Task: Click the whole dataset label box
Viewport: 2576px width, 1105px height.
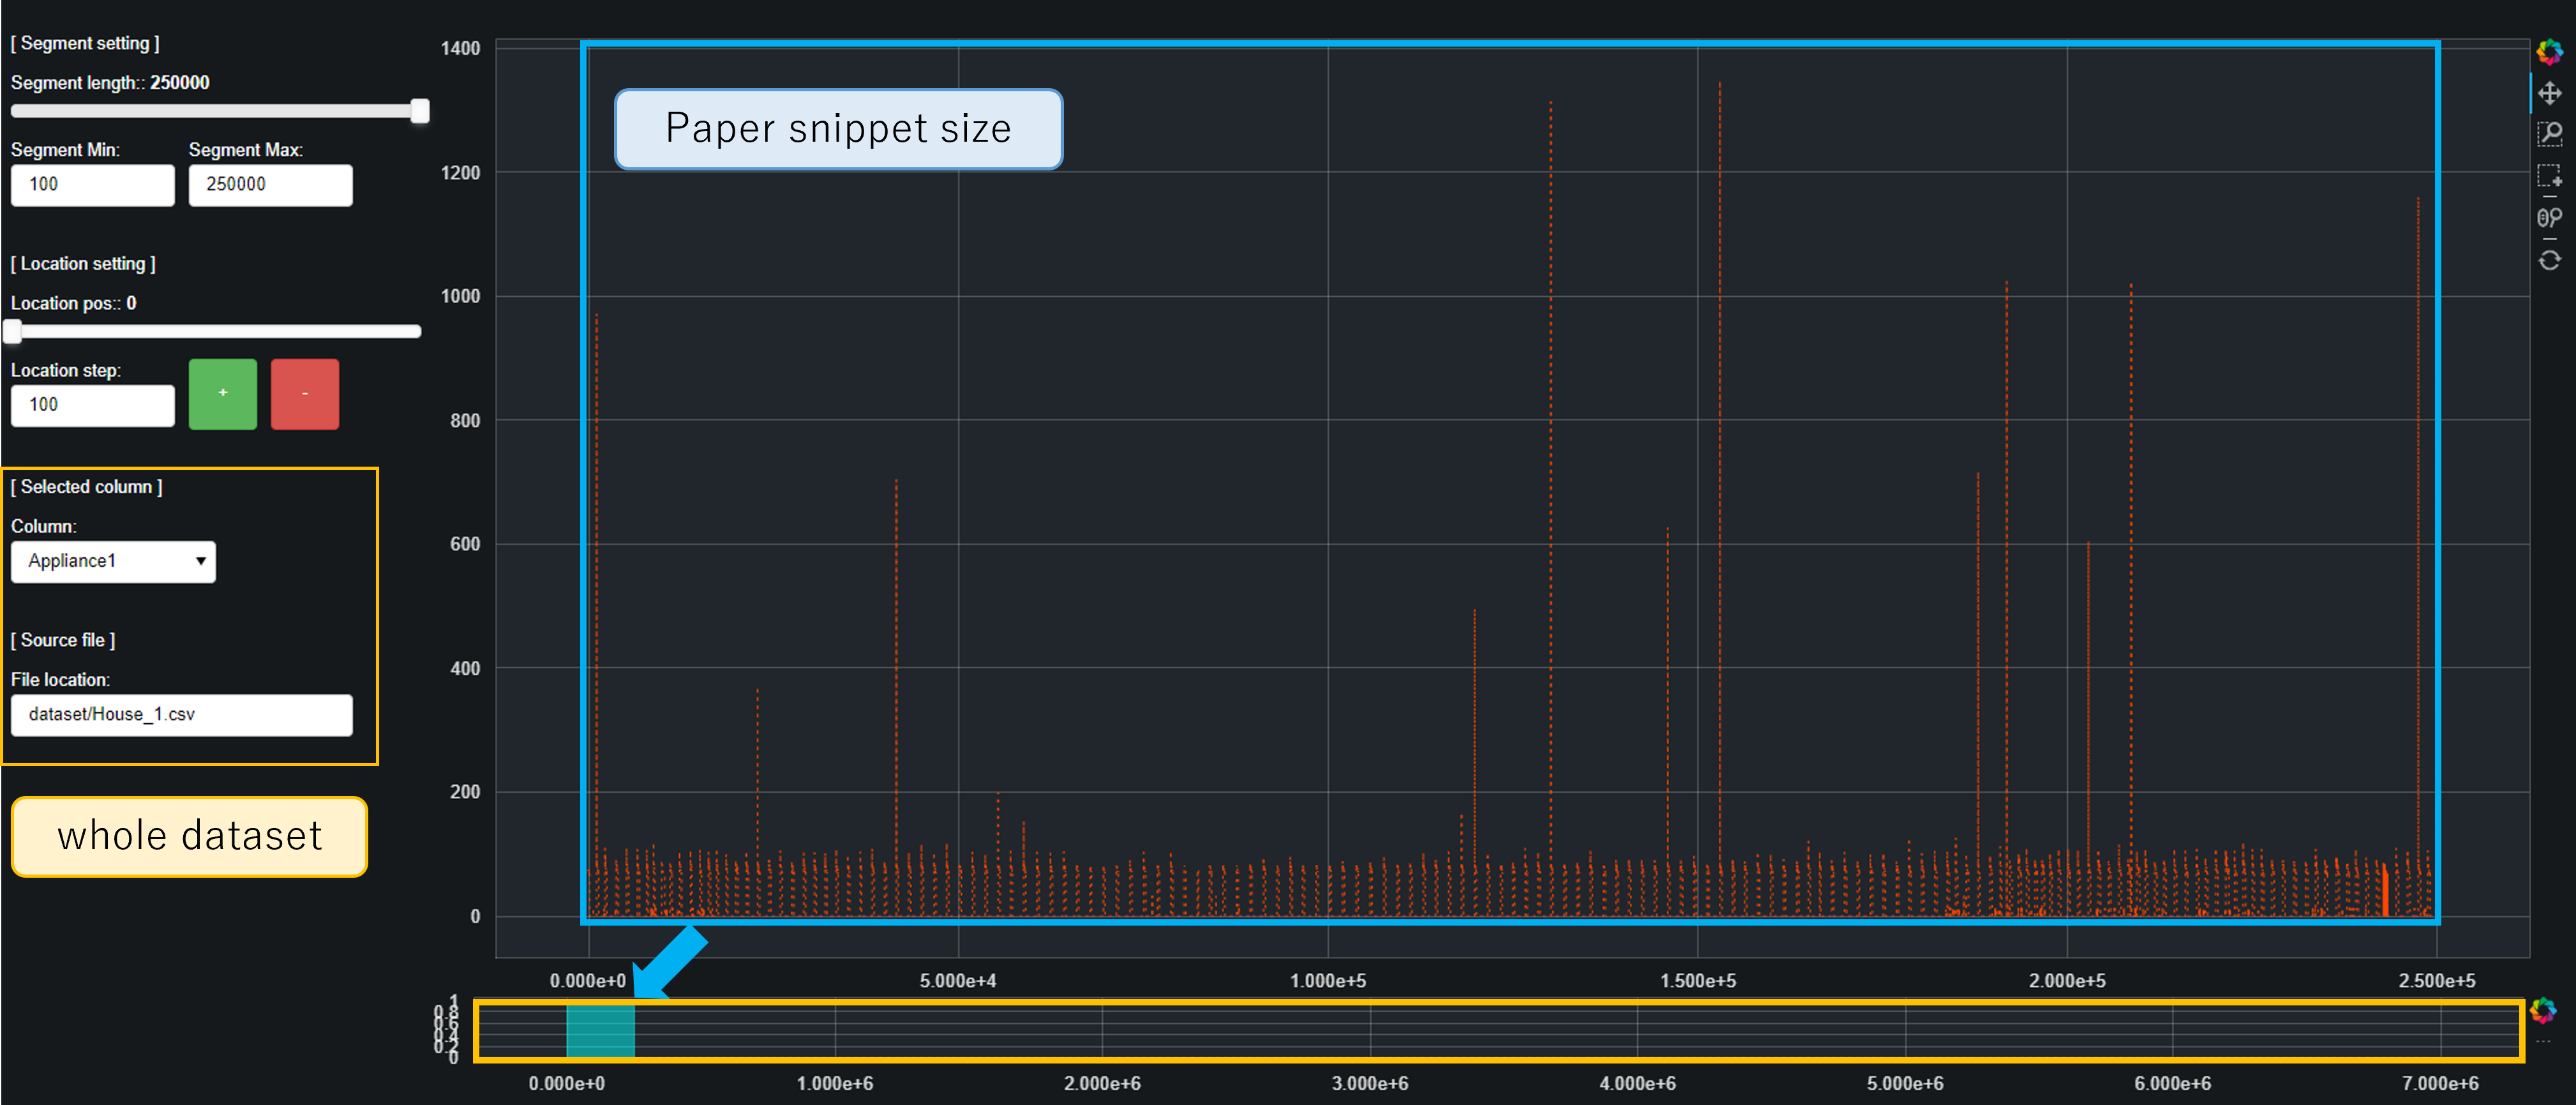Action: pos(189,836)
